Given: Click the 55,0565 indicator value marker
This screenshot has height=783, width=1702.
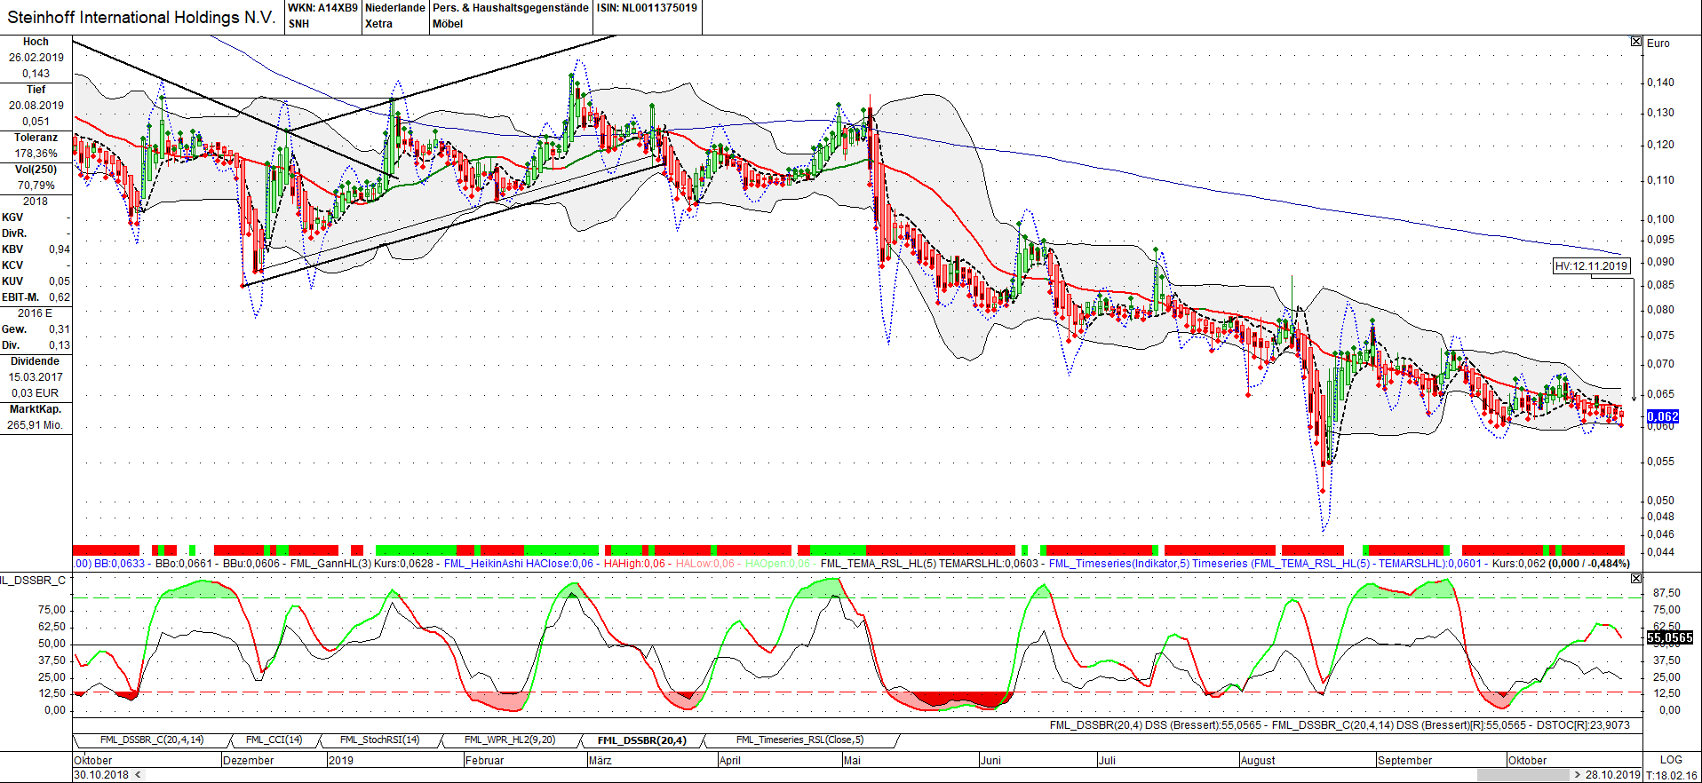Looking at the screenshot, I should (x=1670, y=637).
